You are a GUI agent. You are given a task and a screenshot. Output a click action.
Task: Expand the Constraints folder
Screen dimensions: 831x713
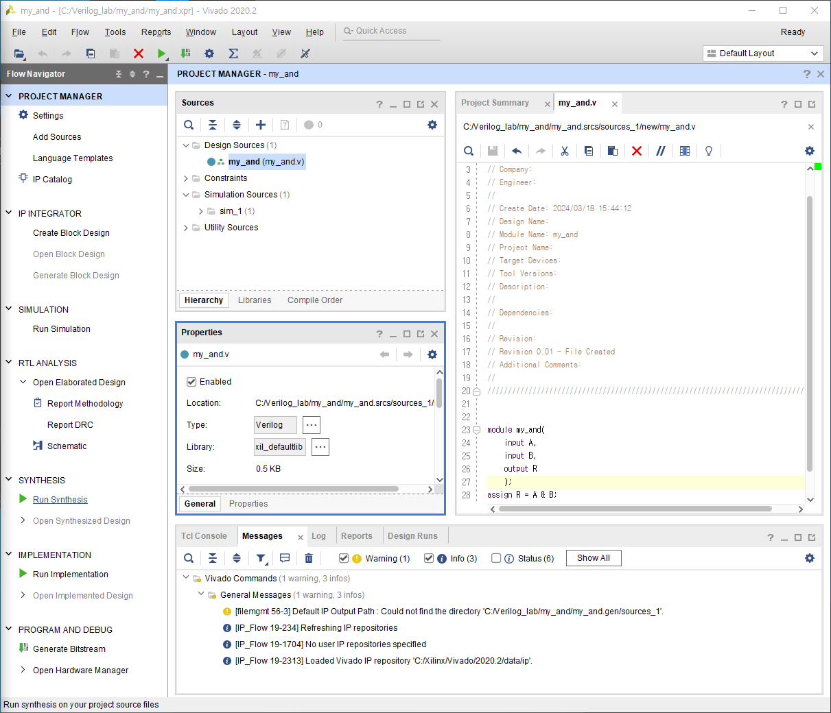186,178
